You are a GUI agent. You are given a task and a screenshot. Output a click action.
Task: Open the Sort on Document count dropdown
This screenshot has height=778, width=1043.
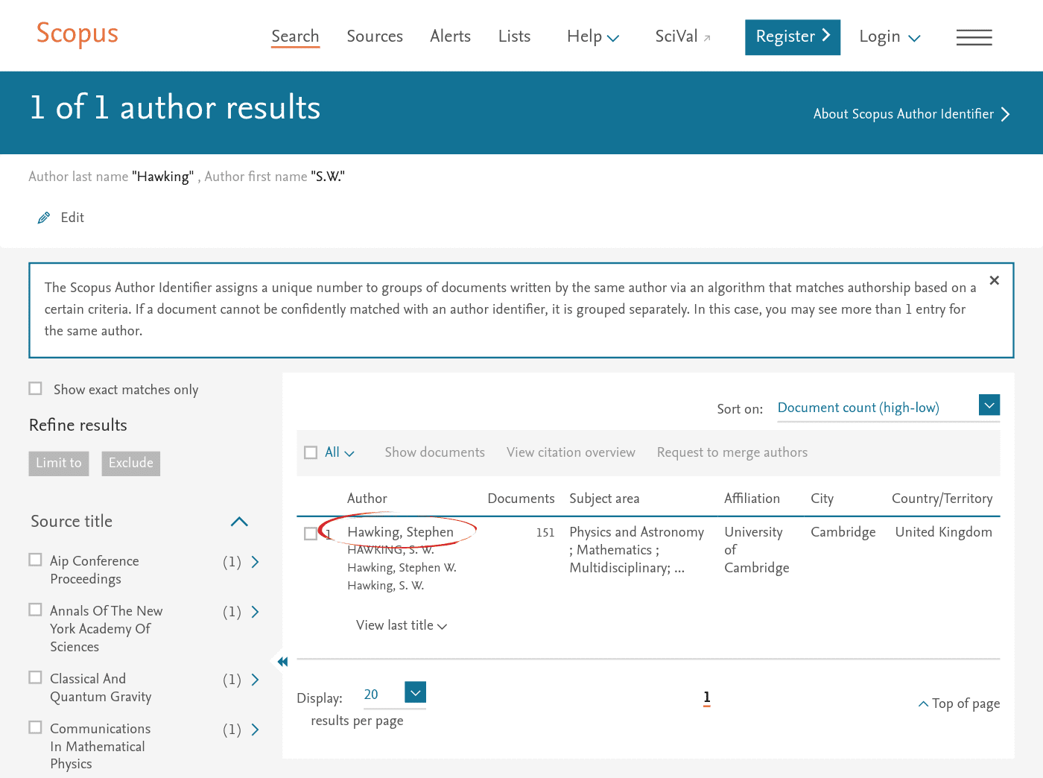pos(989,405)
